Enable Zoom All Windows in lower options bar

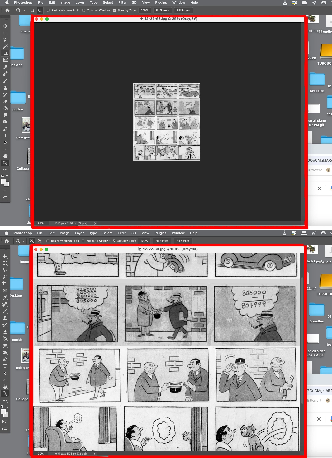[x=83, y=241]
